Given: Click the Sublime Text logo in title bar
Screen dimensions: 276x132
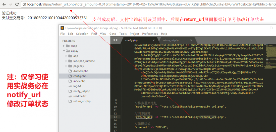Looking at the screenshot, I should (62, 28).
